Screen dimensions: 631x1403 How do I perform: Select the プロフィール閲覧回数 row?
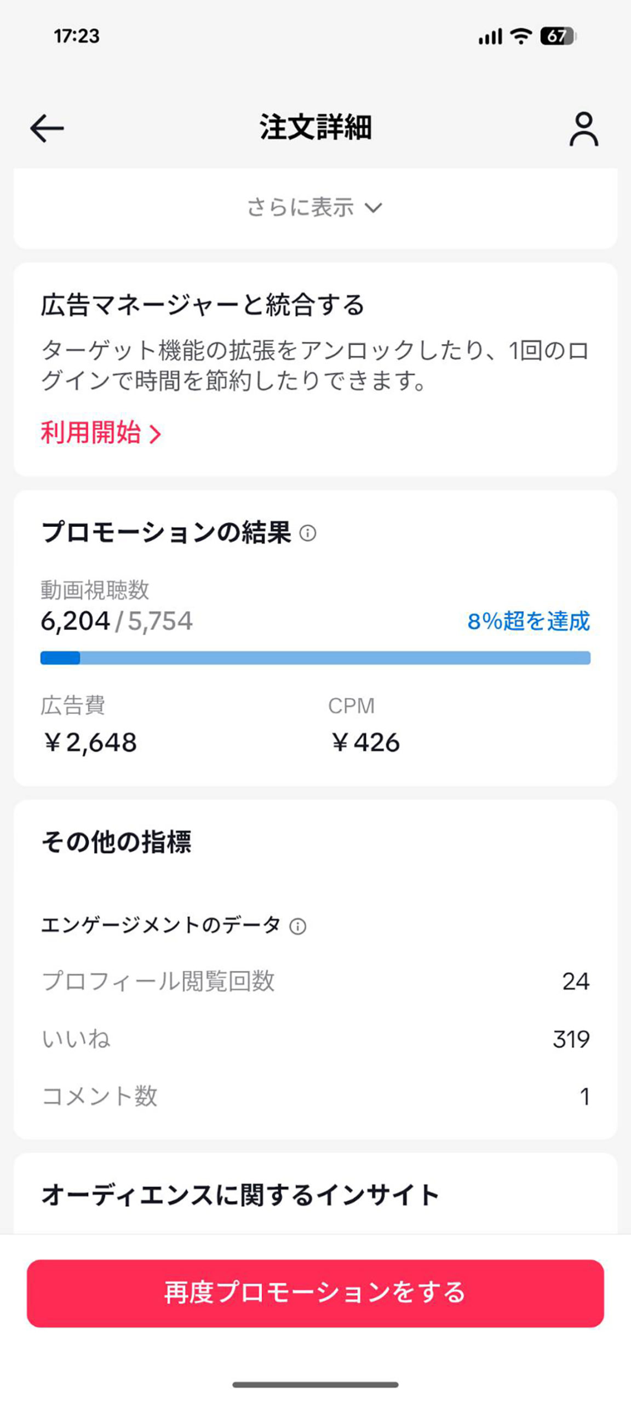coord(315,981)
